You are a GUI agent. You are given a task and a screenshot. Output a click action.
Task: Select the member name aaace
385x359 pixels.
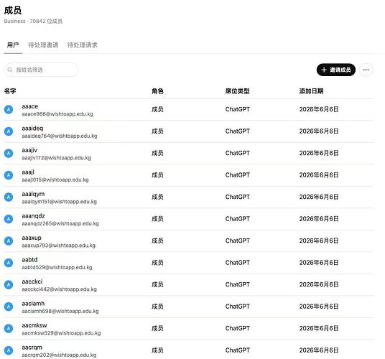30,106
